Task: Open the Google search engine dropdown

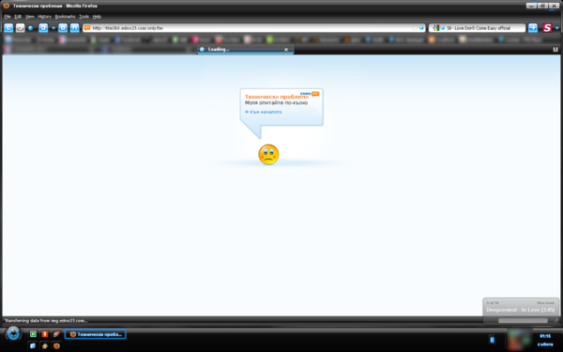Action: [437, 27]
